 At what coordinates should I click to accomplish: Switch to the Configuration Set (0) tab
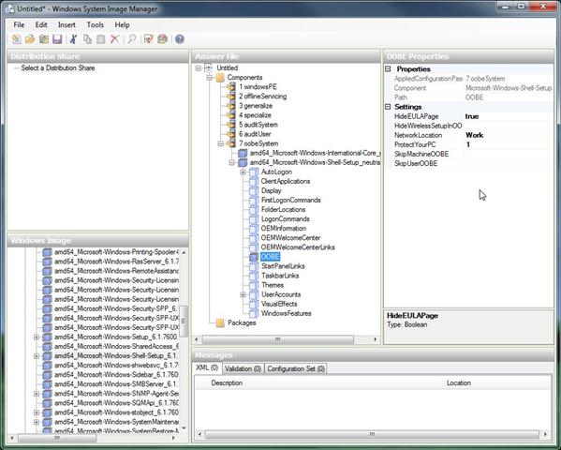(x=296, y=368)
